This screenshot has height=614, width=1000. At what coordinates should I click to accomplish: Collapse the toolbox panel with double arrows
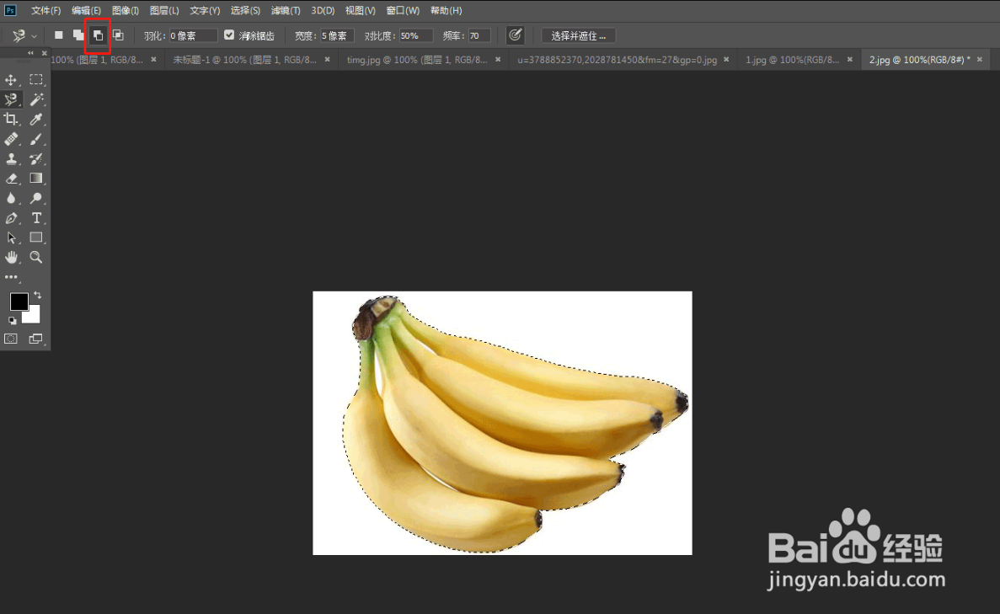point(30,53)
